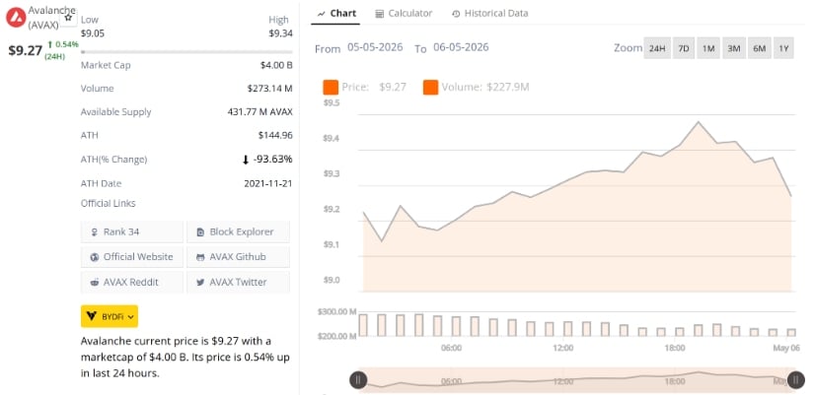Open the AVAX Twitter link

(238, 283)
